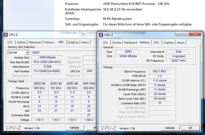Click XMP-1600 Command Rate value 2T
Viewport: 205px width, 135px height.
[x=89, y=115]
